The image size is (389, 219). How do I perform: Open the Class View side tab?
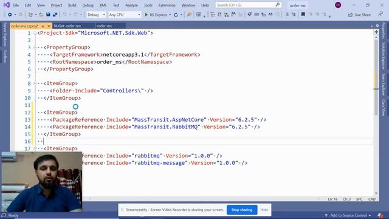pos(384,108)
